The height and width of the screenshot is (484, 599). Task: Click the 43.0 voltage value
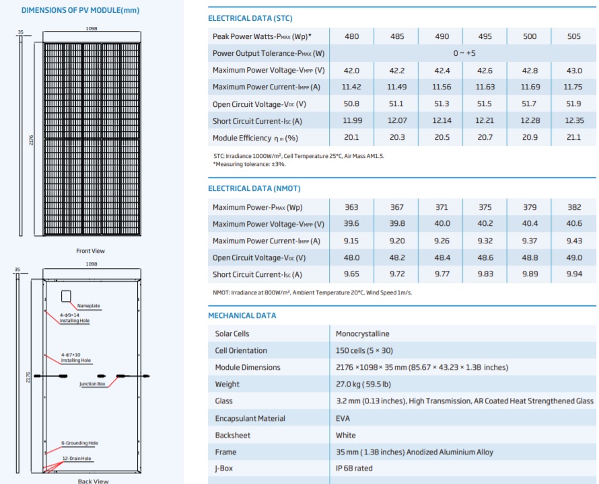click(574, 71)
